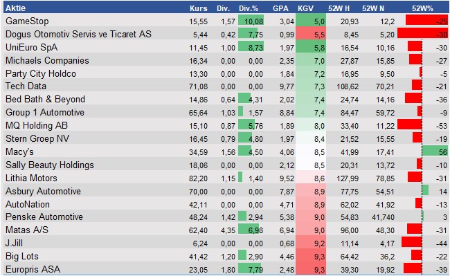Viewport: 450px width, 276px height.
Task: Select the GPA column header
Action: point(280,8)
